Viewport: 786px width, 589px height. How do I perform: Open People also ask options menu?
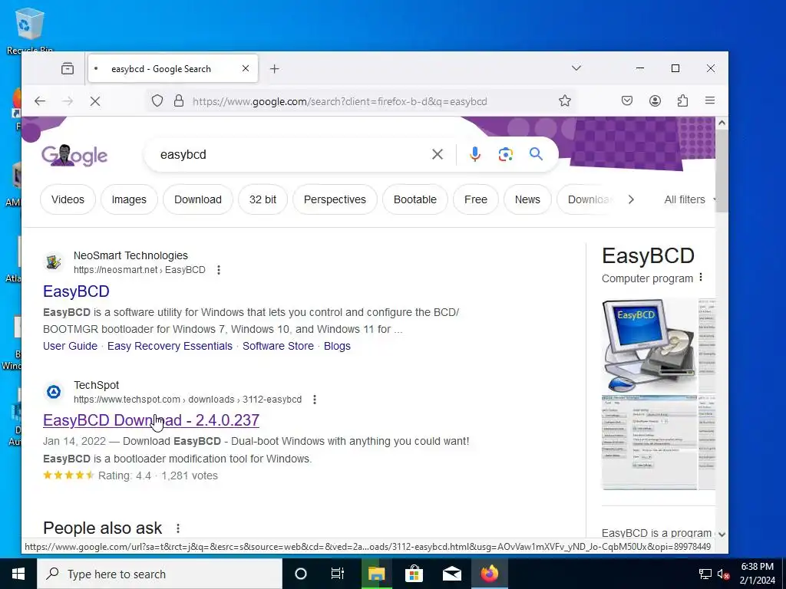coord(178,528)
